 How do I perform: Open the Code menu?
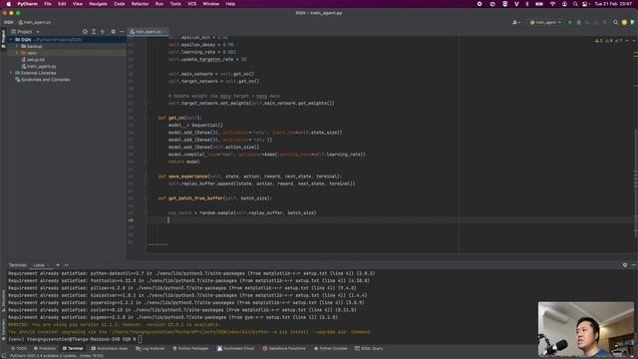coord(120,4)
